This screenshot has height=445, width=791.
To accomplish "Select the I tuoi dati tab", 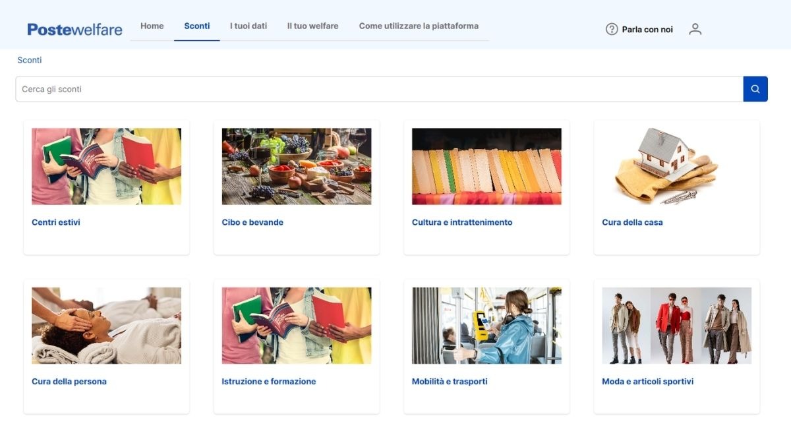I will pos(248,26).
